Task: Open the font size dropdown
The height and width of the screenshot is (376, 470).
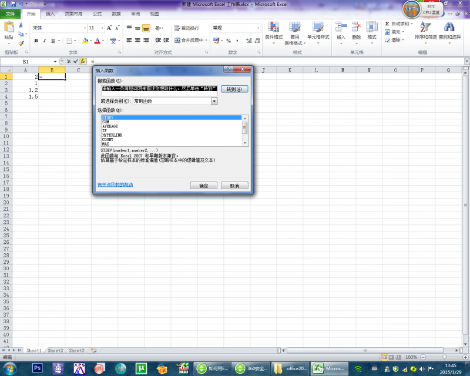Action: tap(102, 28)
